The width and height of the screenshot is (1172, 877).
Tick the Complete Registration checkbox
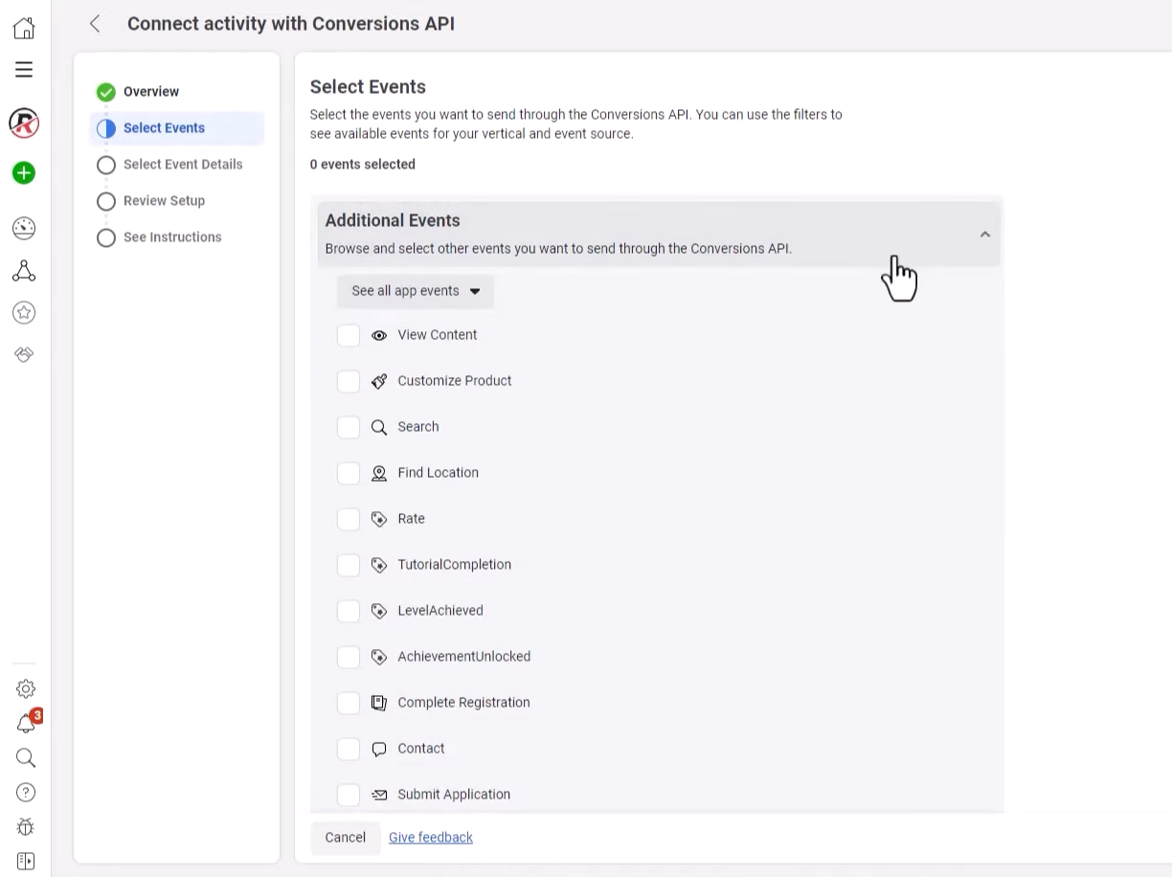(x=349, y=703)
